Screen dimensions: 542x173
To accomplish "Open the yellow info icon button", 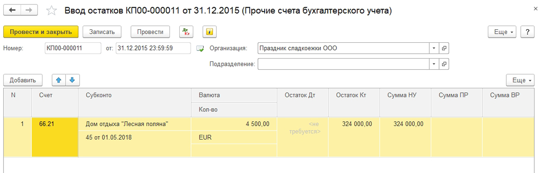I will tap(210, 32).
